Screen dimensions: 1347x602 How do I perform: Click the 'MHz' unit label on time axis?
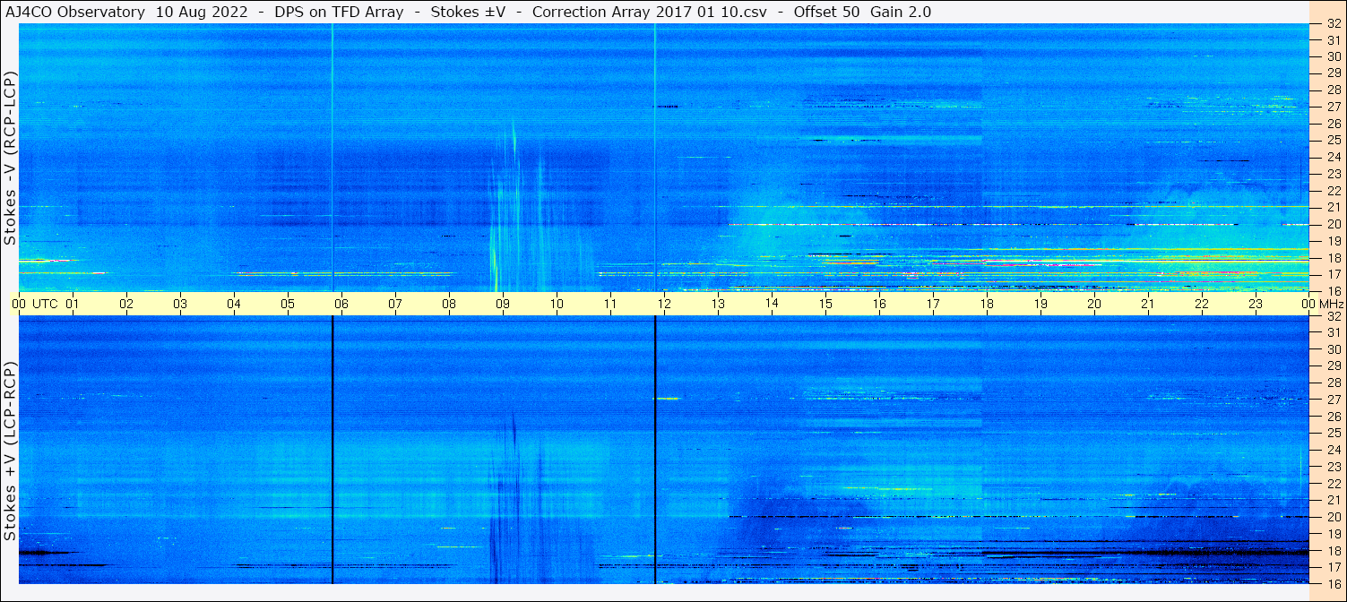coord(1332,304)
